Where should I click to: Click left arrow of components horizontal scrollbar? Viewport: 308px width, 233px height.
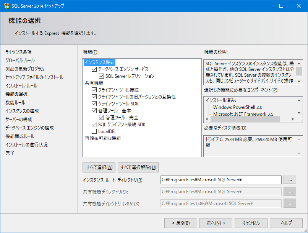tap(207, 119)
